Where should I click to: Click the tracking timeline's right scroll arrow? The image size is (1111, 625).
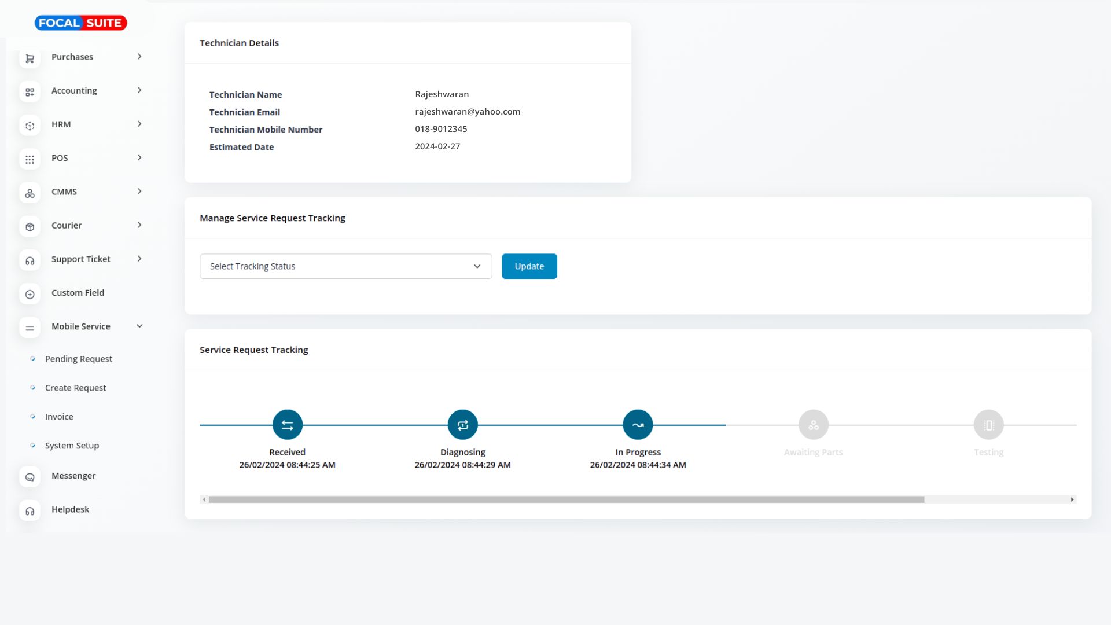coord(1072,499)
